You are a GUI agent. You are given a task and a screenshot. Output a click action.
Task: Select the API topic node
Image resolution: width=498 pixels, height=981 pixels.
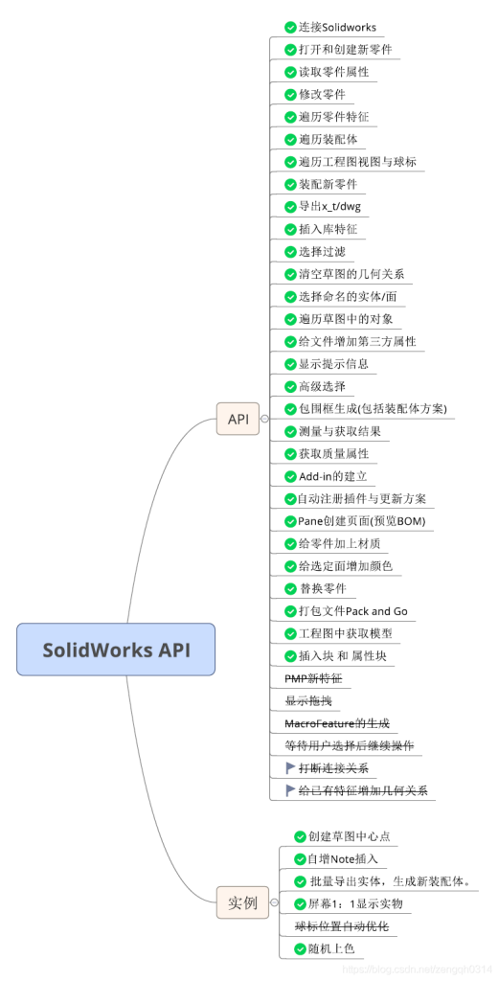(x=238, y=420)
